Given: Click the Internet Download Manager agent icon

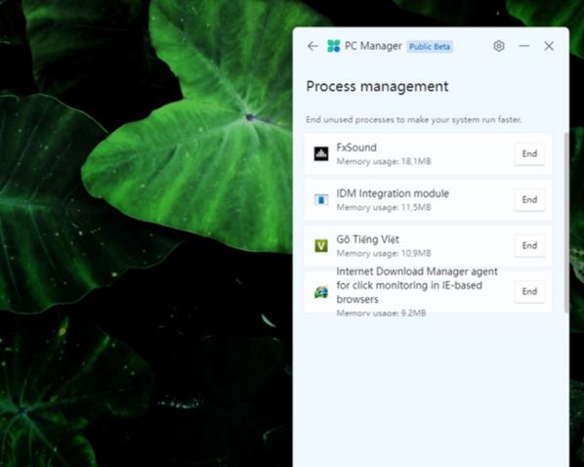Looking at the screenshot, I should click(321, 292).
